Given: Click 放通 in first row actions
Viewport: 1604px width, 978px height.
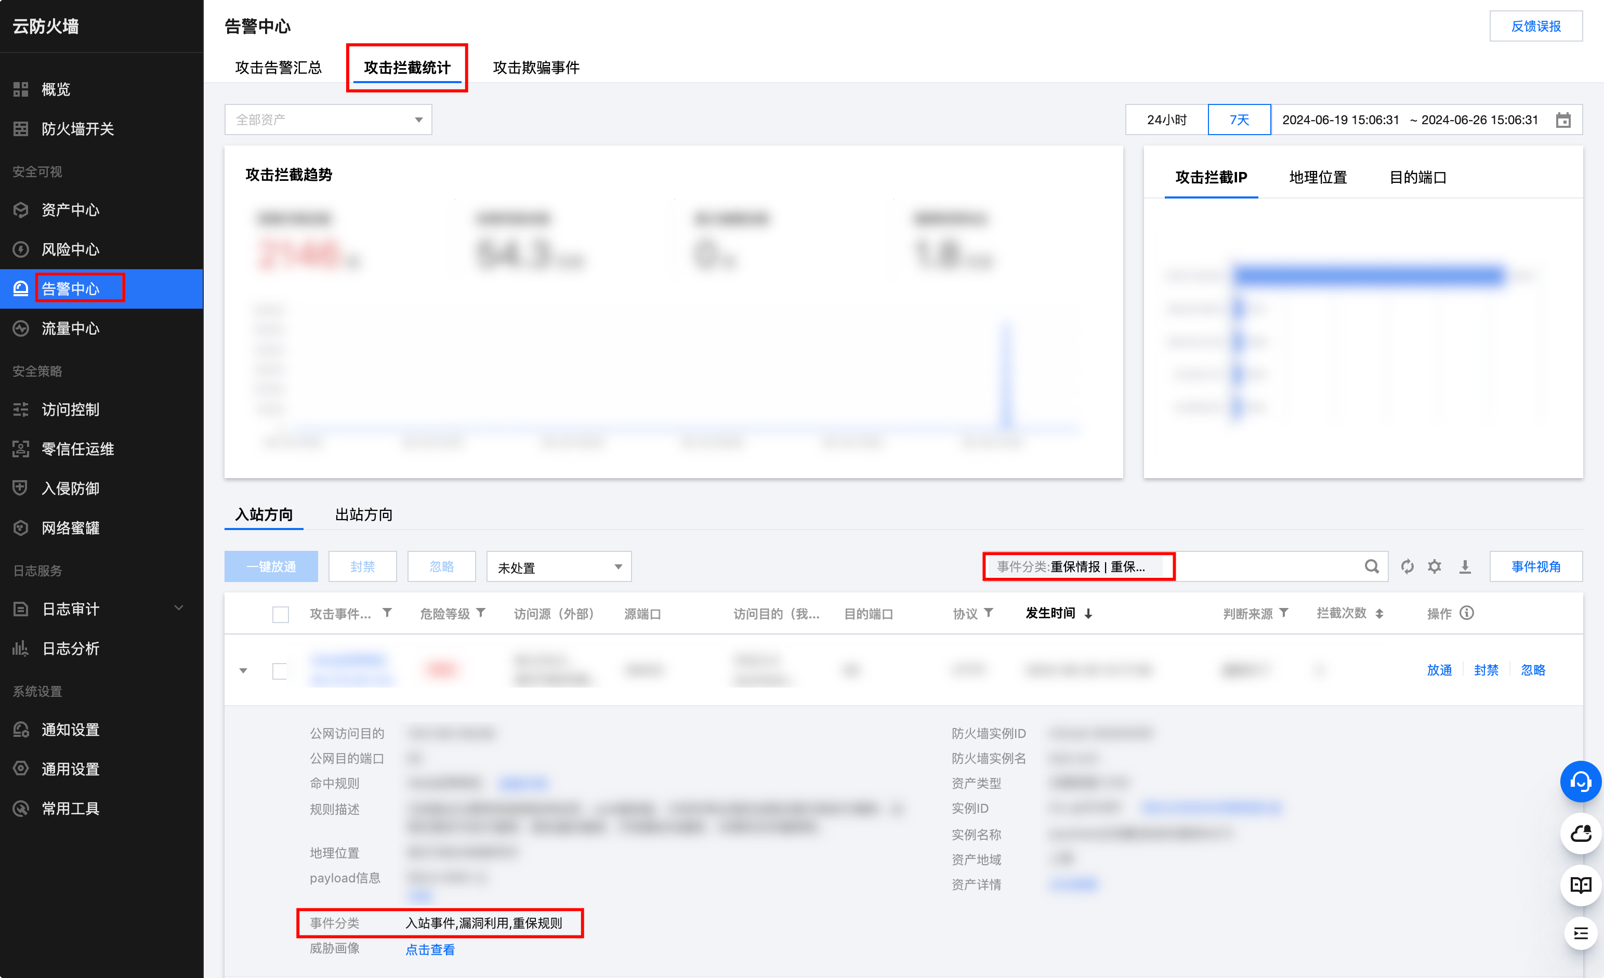Looking at the screenshot, I should (1439, 670).
